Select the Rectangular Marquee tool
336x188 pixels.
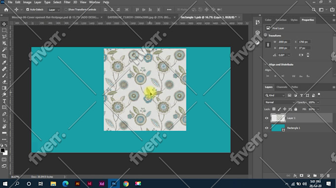(x=4, y=31)
